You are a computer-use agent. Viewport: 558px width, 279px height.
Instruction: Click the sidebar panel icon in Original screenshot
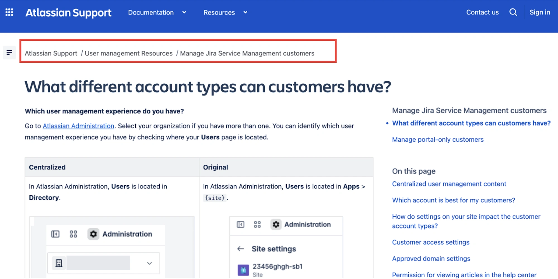click(x=240, y=225)
